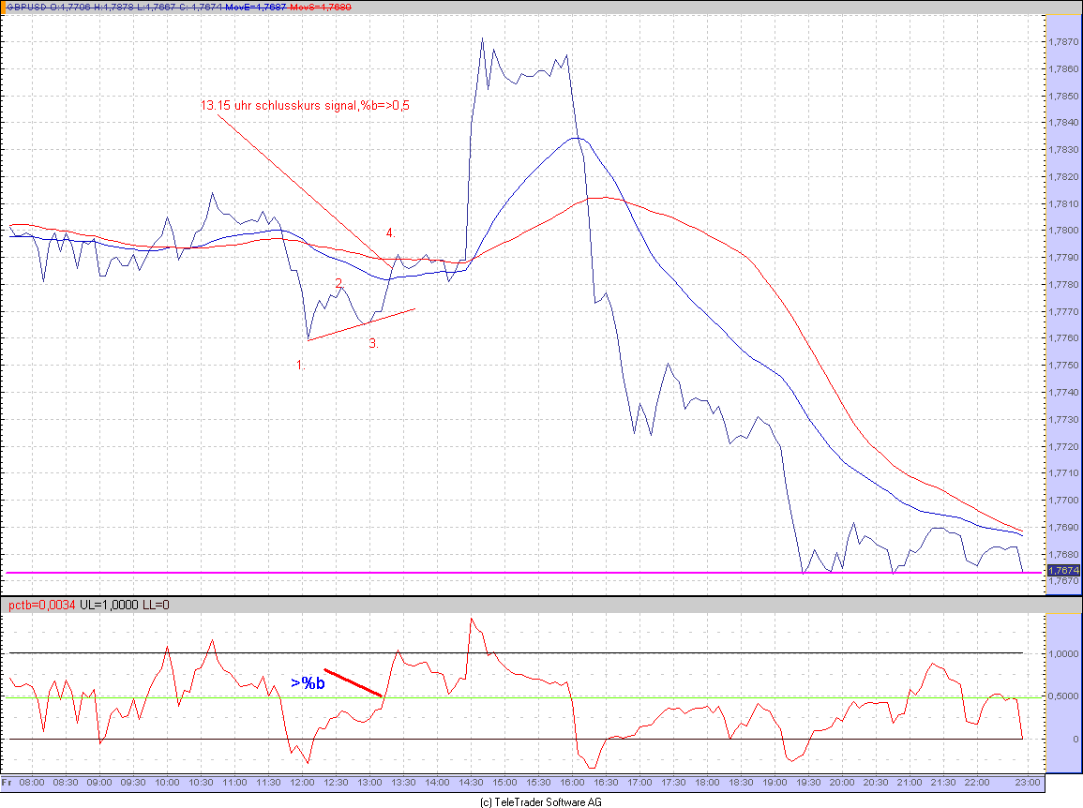
Task: Click the LL=0 lower limit label
Action: coord(156,605)
